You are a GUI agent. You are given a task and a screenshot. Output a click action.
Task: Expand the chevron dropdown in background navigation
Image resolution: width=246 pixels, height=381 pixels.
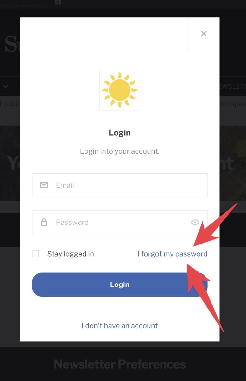5,86
